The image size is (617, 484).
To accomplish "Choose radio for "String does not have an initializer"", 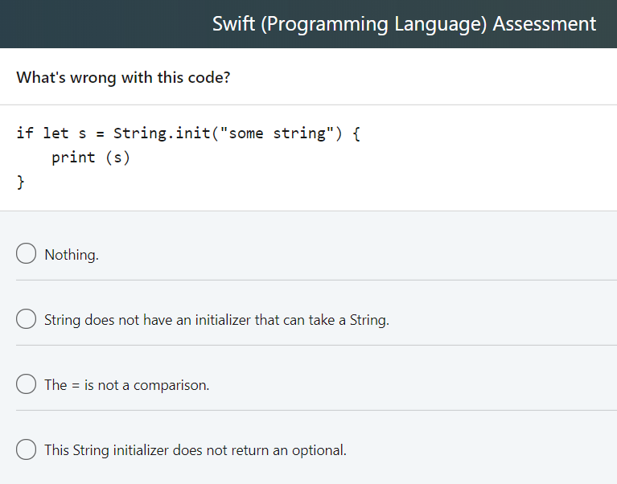I will 26,318.
